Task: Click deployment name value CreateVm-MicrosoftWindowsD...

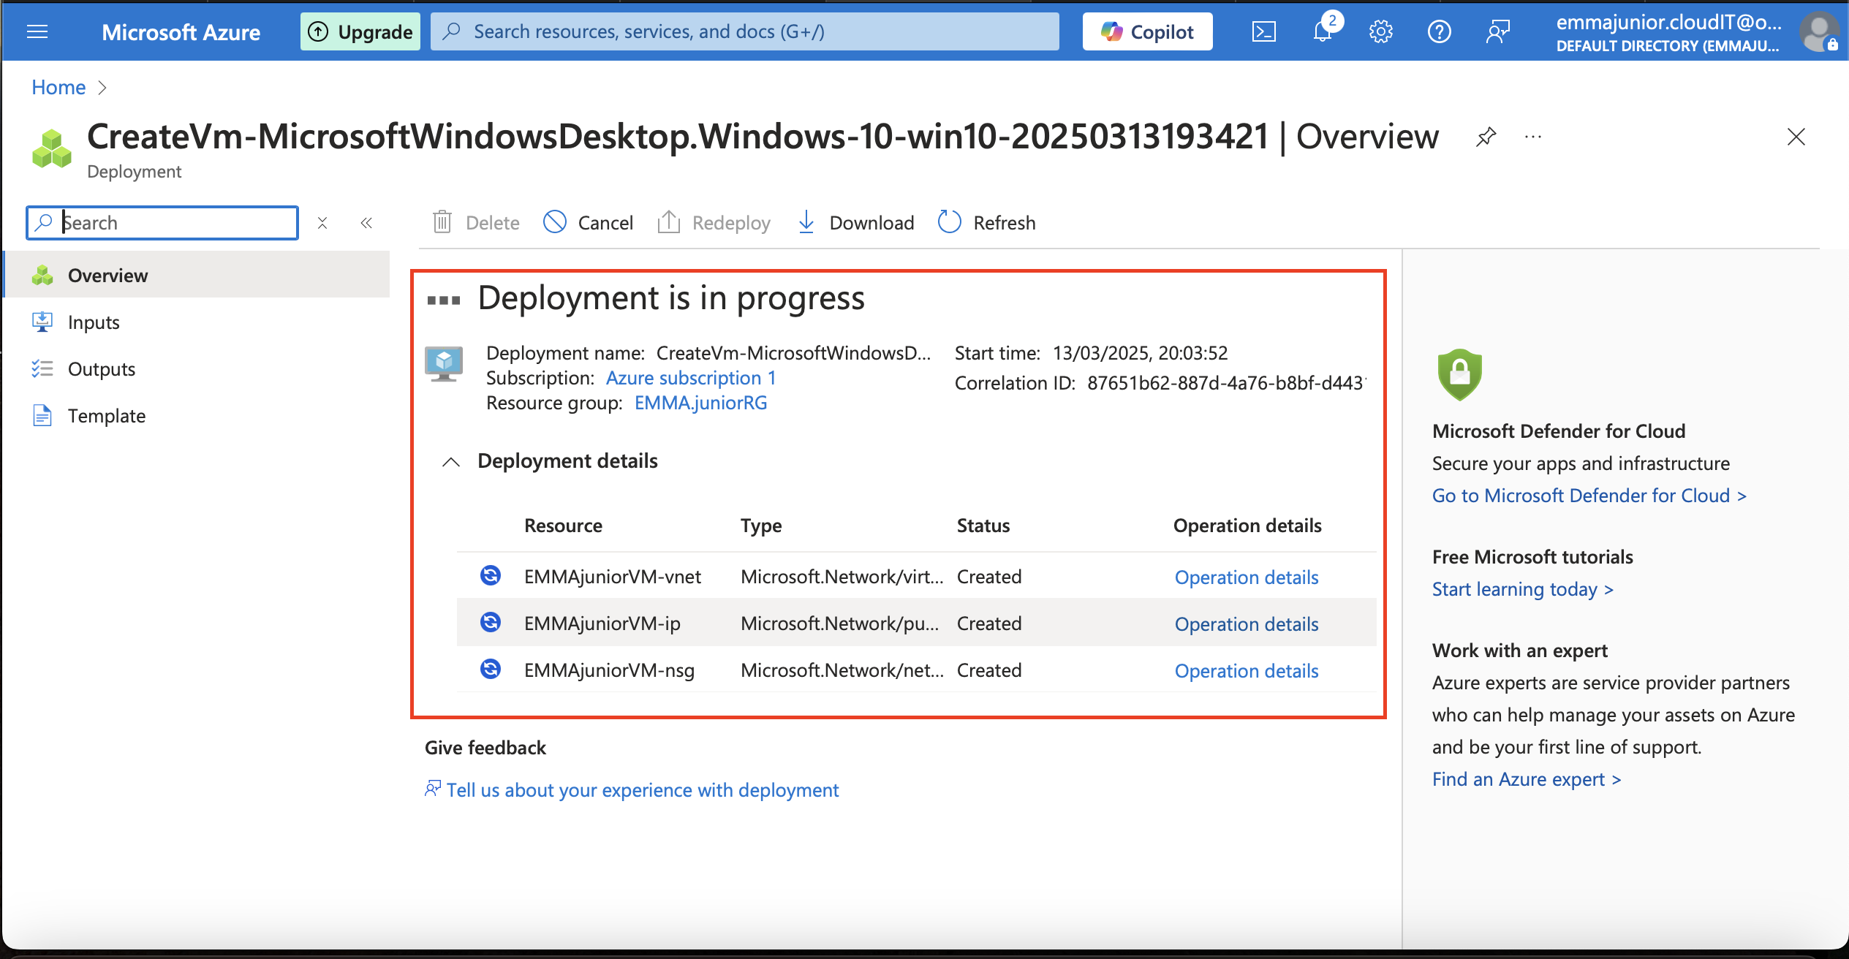Action: click(794, 353)
